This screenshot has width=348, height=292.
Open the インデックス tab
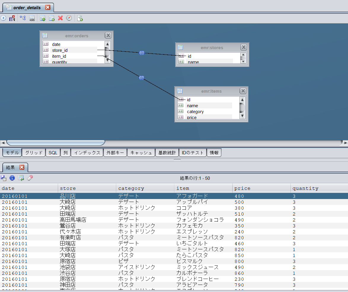87,153
